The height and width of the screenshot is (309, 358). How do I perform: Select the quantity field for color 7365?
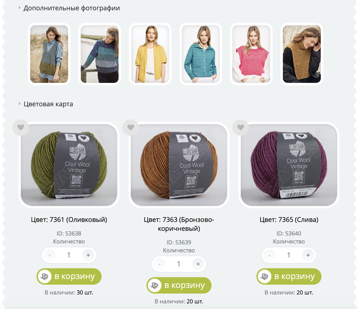(289, 255)
